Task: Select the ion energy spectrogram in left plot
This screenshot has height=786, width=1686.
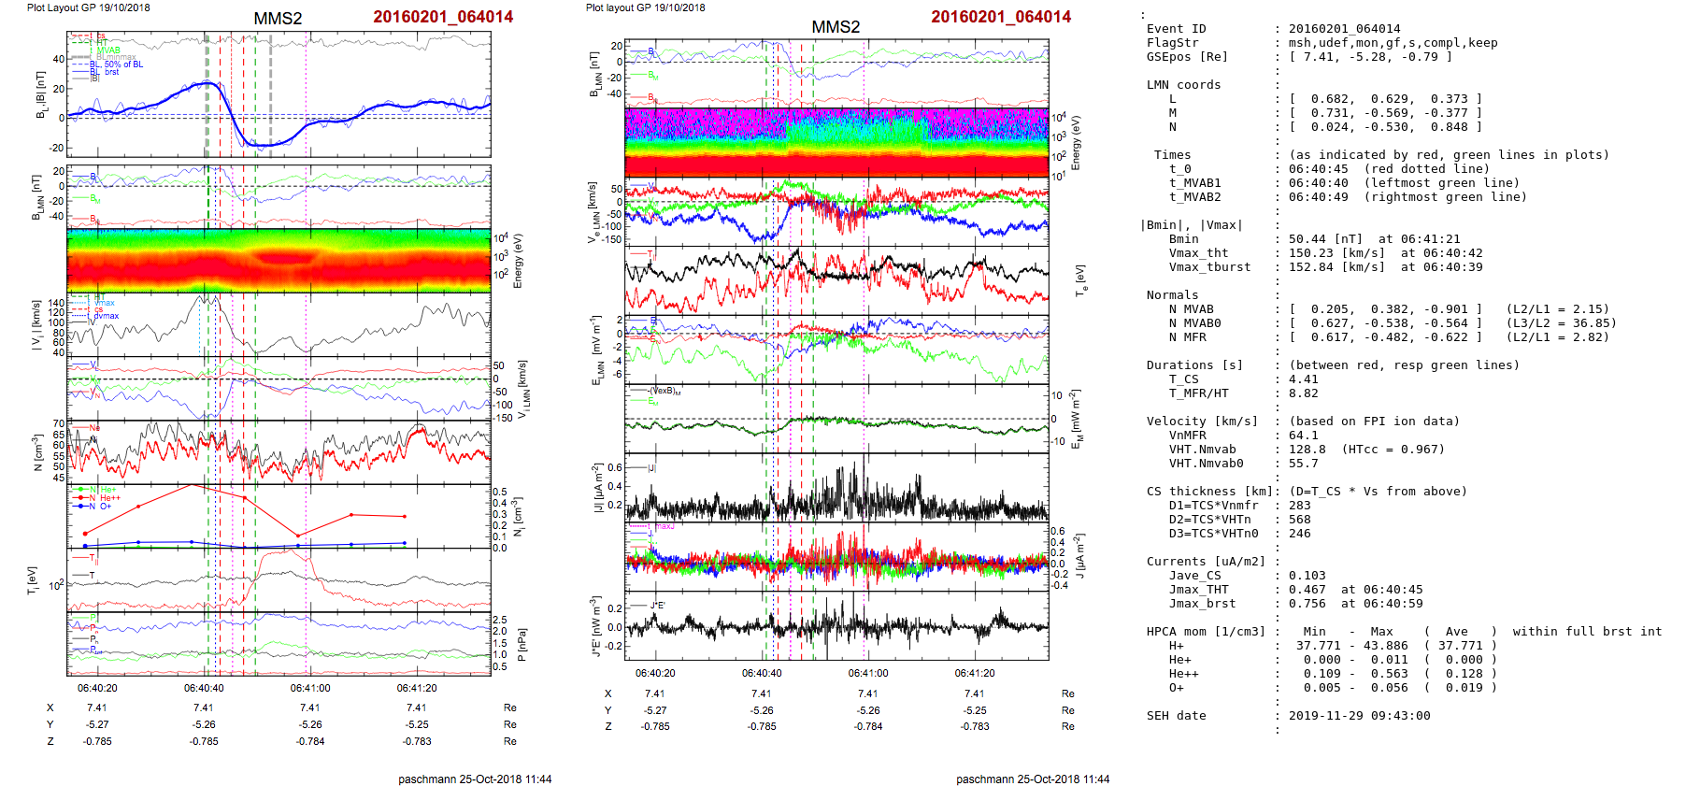Action: point(279,260)
